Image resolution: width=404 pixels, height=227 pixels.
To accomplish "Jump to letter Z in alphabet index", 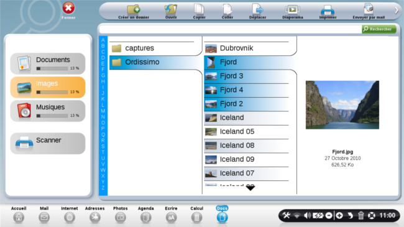I will click(x=103, y=188).
